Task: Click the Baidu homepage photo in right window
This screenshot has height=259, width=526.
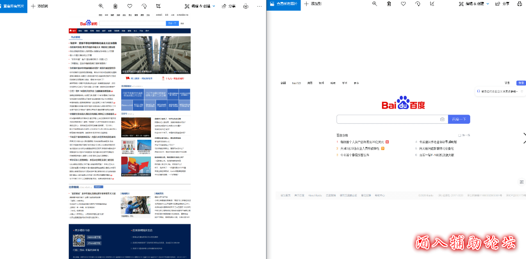Action: 401,140
